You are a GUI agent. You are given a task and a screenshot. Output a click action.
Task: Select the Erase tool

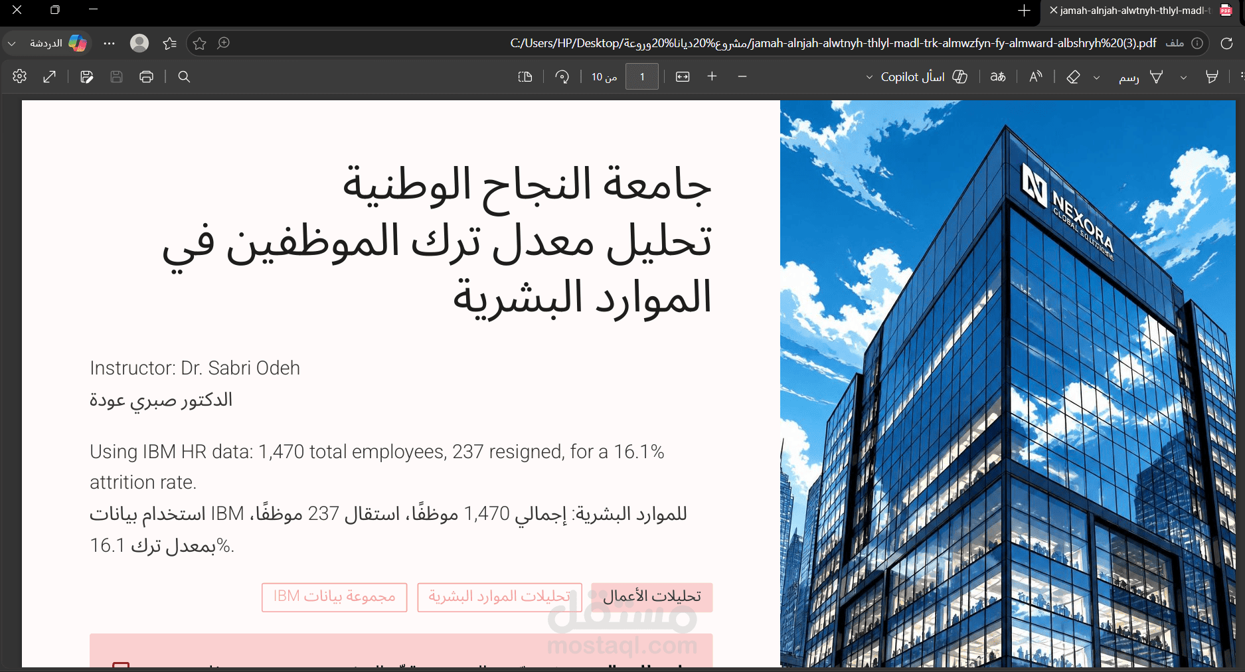(x=1073, y=76)
